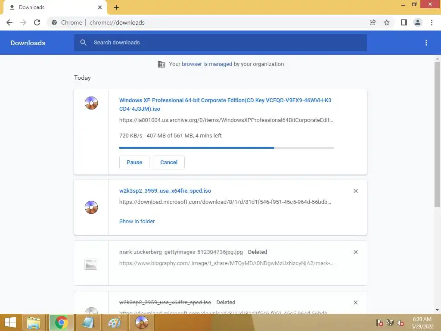The height and width of the screenshot is (331, 441).
Task: Reload the downloads page
Action: [x=37, y=22]
